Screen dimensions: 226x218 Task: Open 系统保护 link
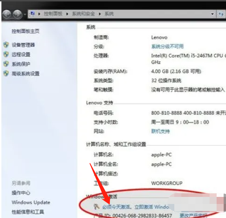tap(21, 64)
